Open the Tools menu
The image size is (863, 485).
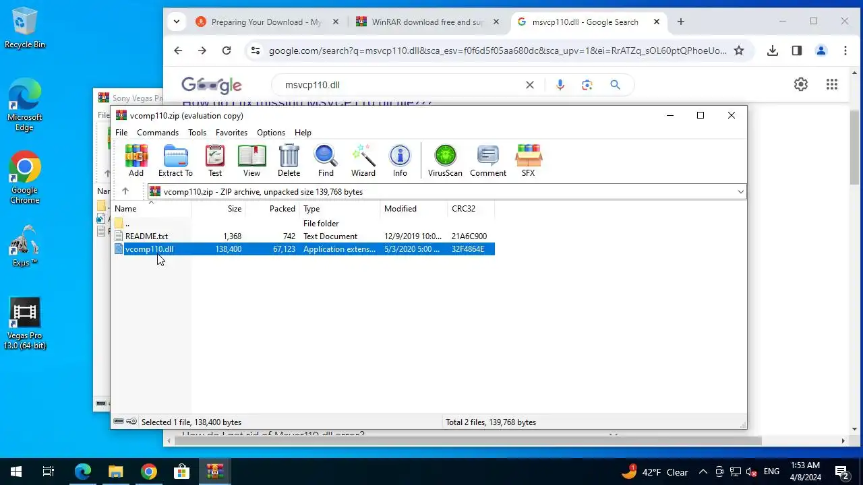[x=197, y=133]
